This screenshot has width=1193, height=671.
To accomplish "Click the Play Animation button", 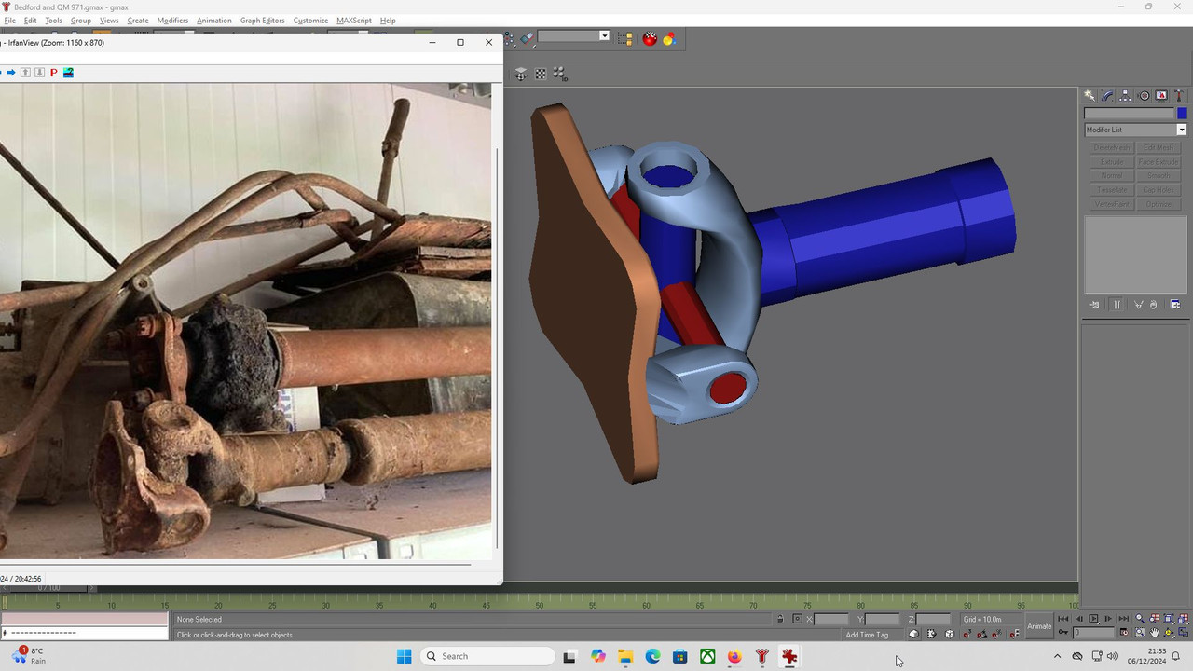I will click(1093, 619).
